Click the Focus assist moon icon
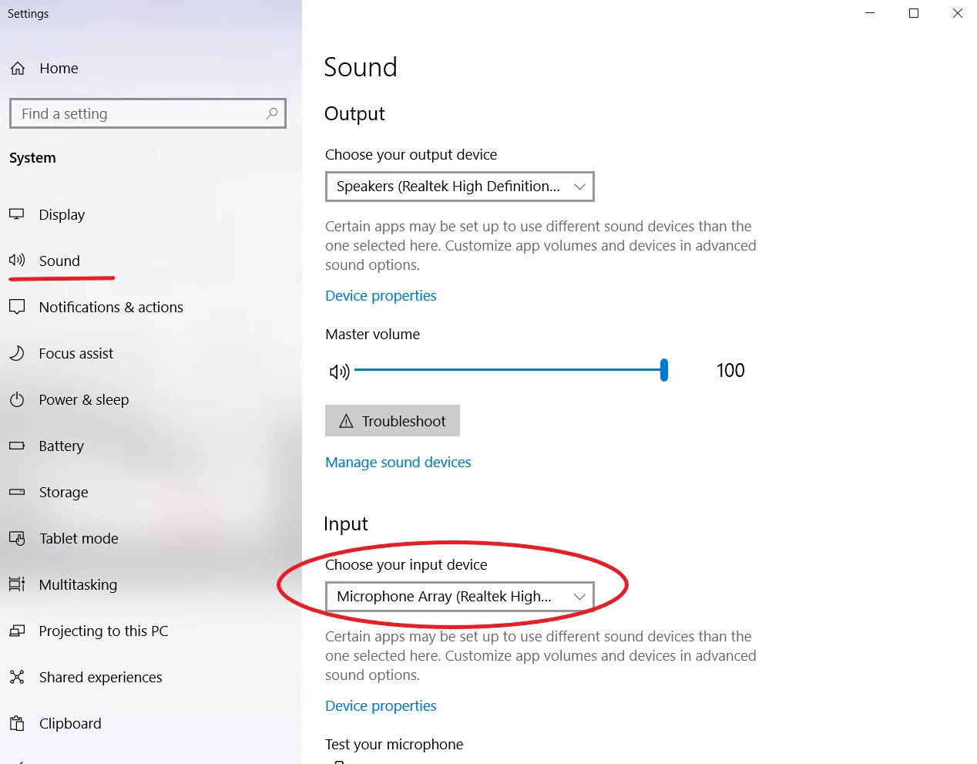Screen dimensions: 977x764 tap(17, 353)
